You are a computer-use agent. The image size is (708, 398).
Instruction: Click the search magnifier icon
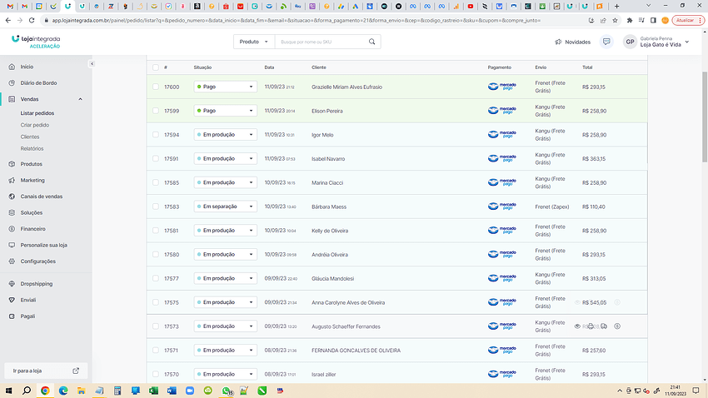[372, 42]
